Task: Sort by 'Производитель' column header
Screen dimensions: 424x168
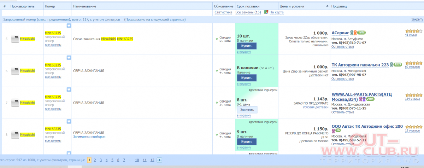Action: coord(23,6)
